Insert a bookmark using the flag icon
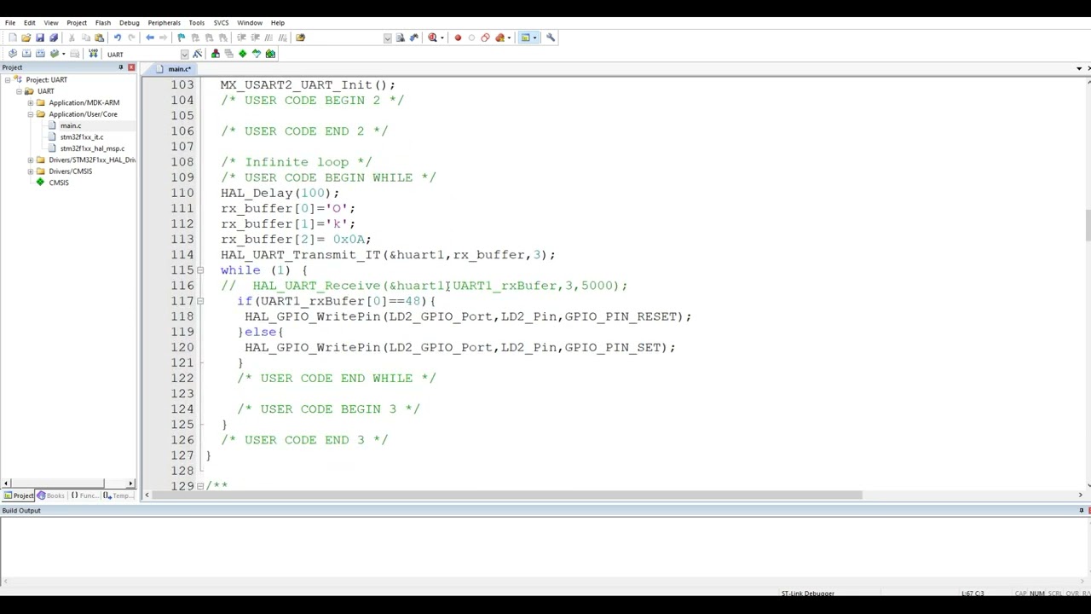 (181, 38)
